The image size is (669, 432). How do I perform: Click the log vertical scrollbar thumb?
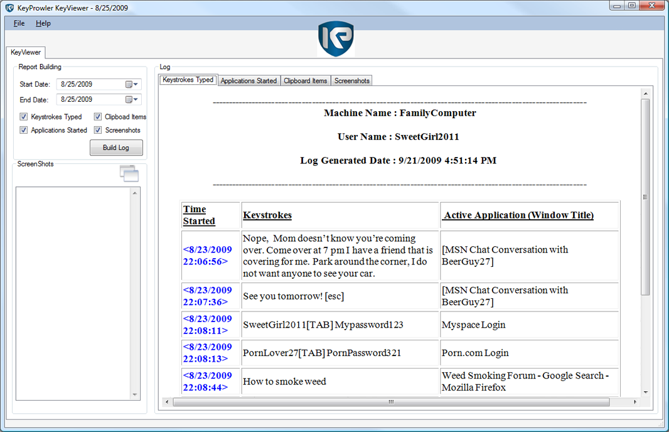point(646,197)
